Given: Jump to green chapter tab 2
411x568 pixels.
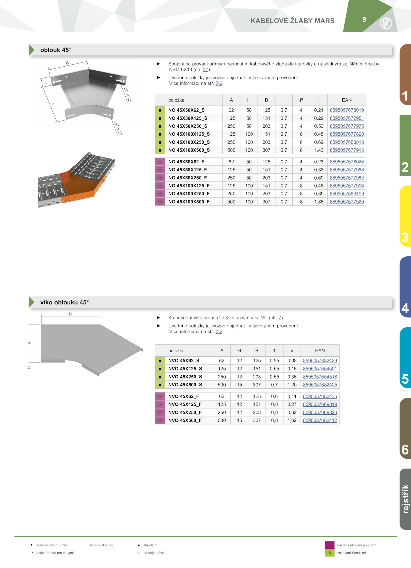Looking at the screenshot, I should tap(405, 145).
